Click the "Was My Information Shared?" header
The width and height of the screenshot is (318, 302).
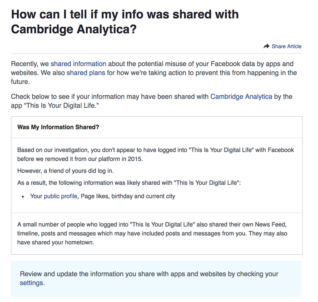tap(58, 127)
